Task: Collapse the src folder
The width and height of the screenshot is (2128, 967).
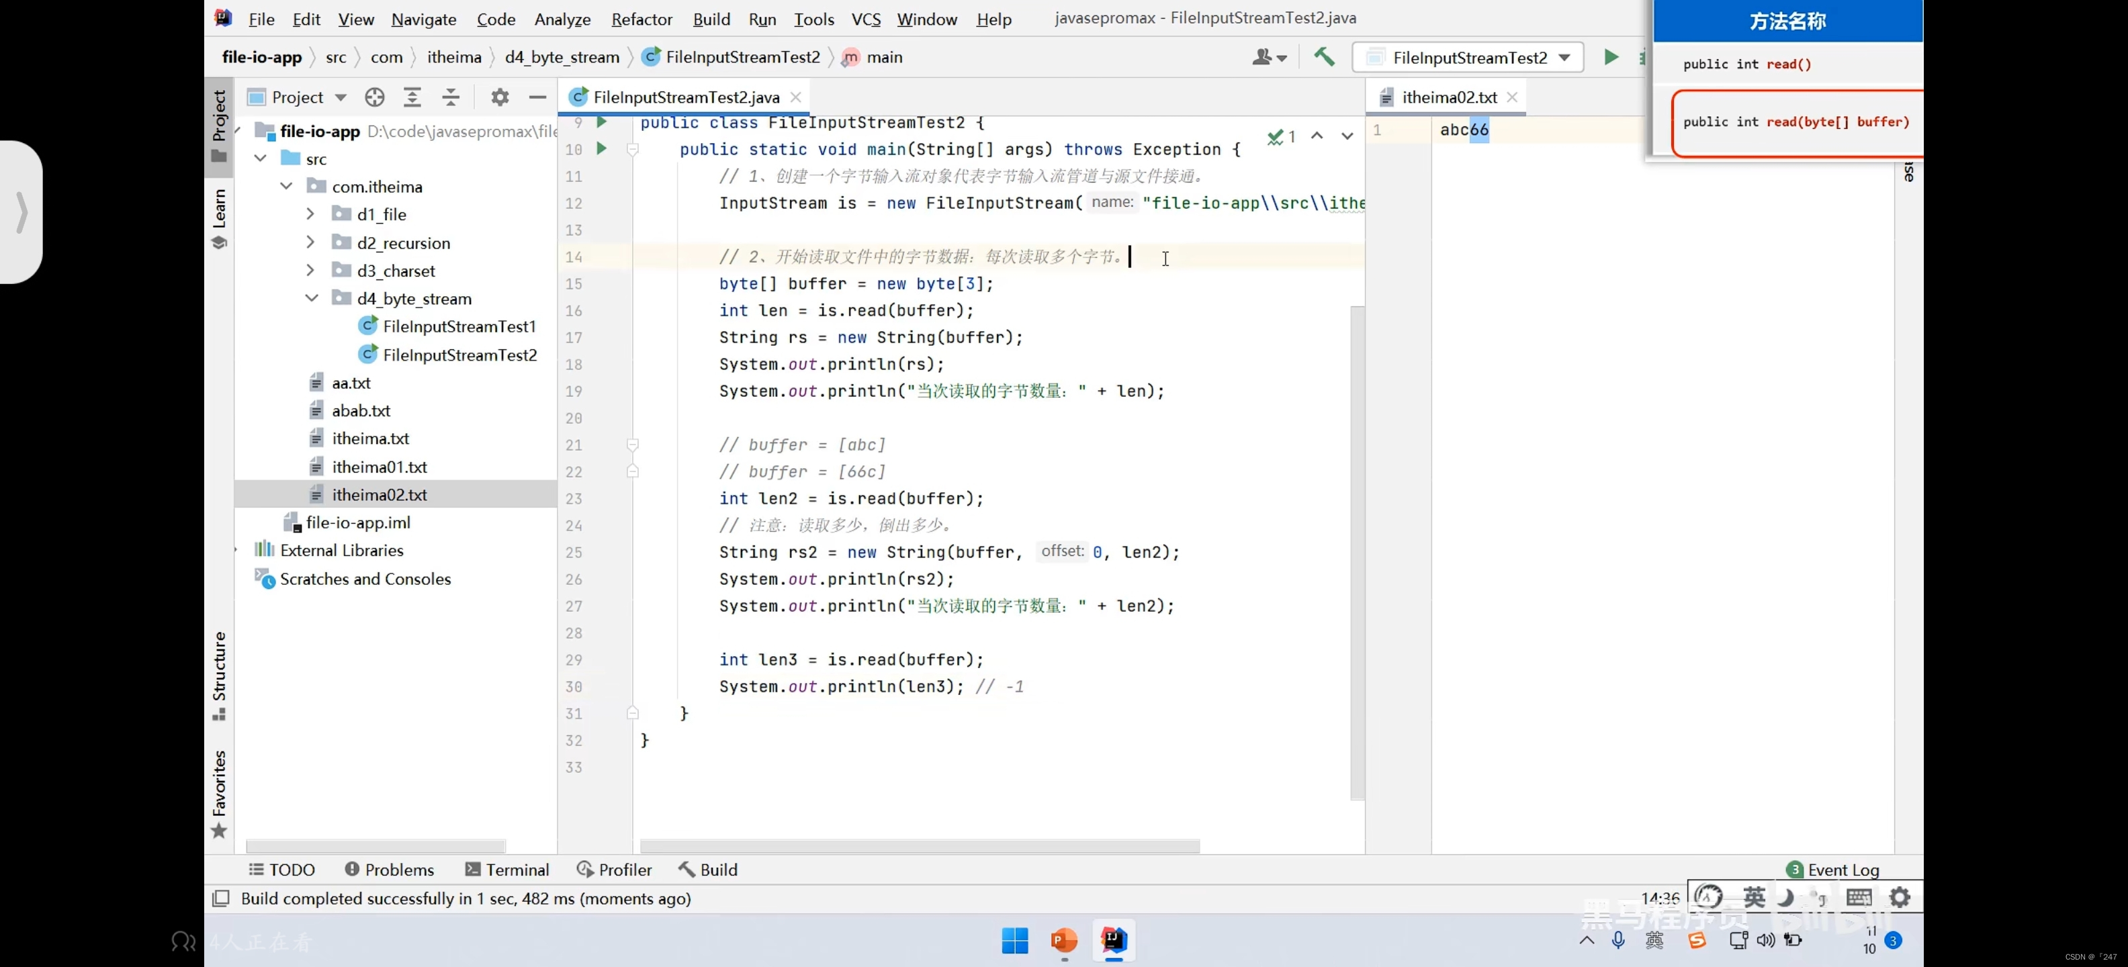Action: tap(261, 158)
